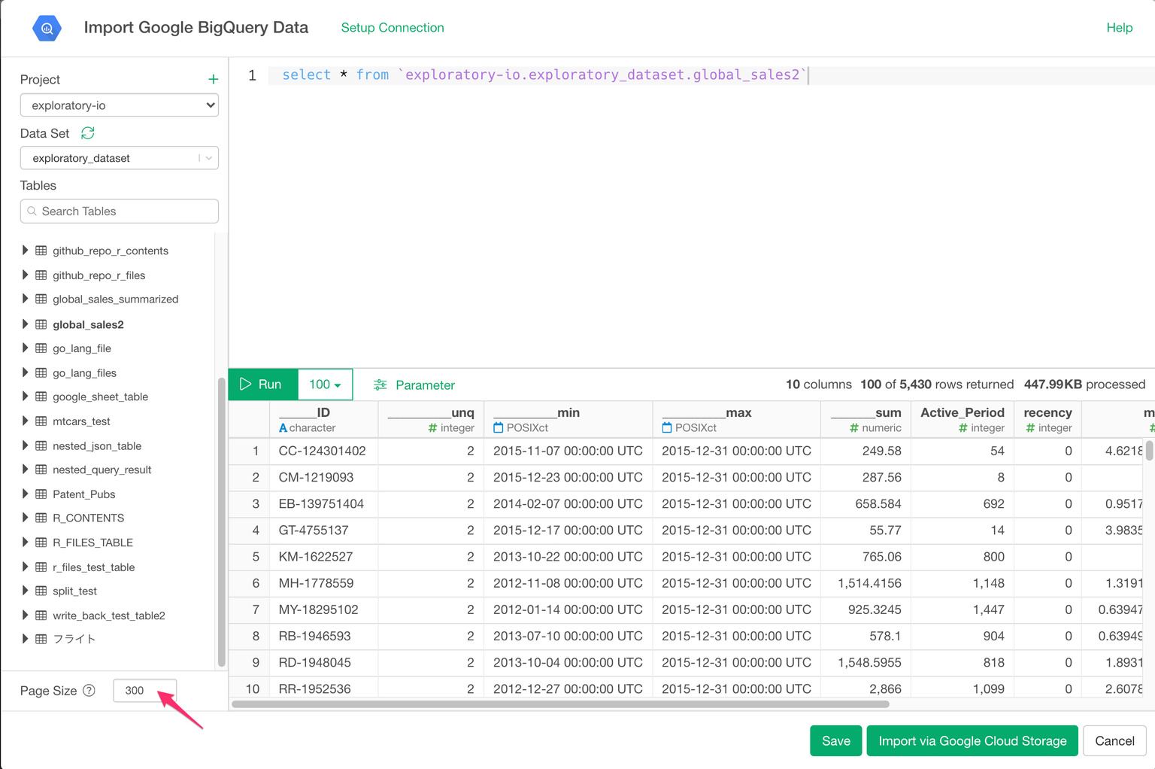Viewport: 1155px width, 769px height.
Task: Click the plus icon to add Project
Action: tap(213, 79)
